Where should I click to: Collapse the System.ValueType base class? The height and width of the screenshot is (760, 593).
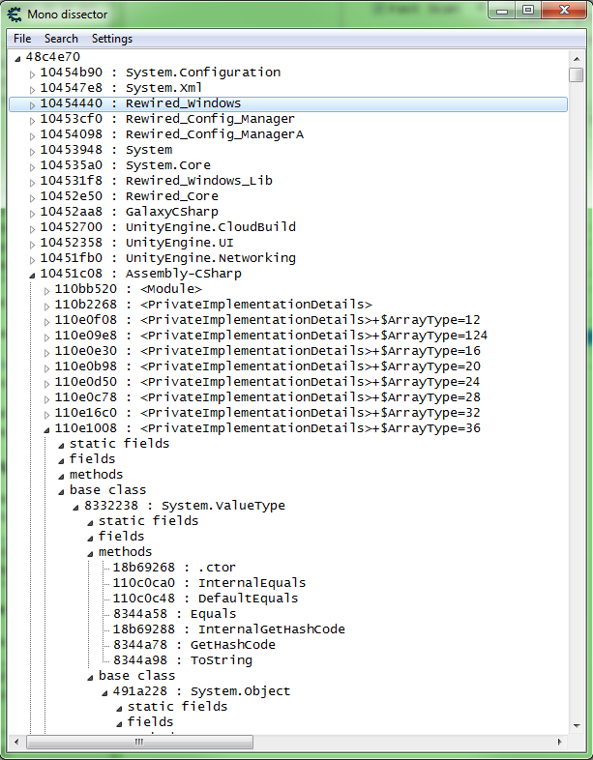coord(75,507)
